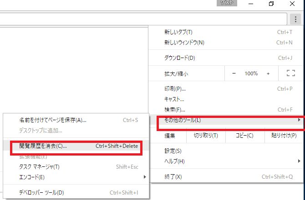
Task: Increase zoom with the plus button
Action: [268, 73]
